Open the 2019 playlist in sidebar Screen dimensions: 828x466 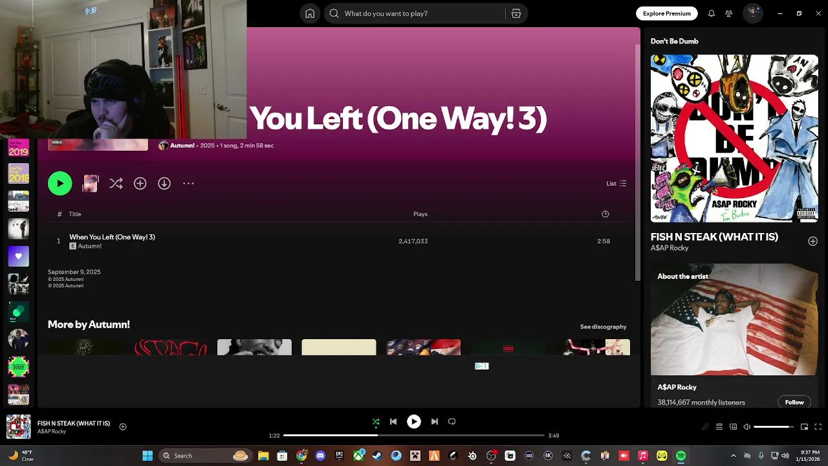[x=18, y=148]
